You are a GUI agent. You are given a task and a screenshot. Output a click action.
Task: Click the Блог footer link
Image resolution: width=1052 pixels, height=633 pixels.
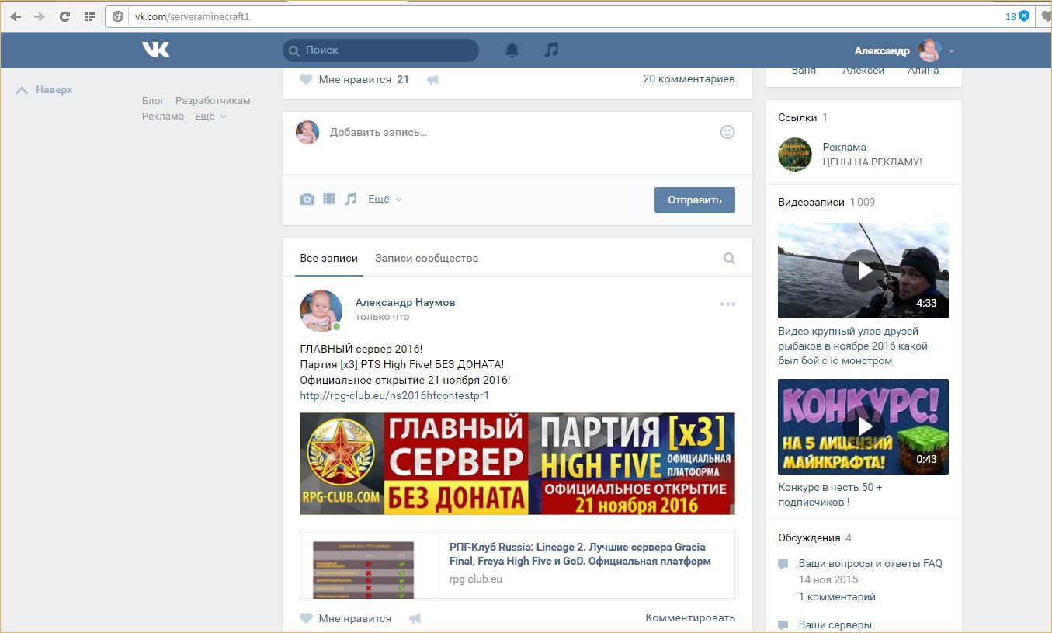click(153, 101)
